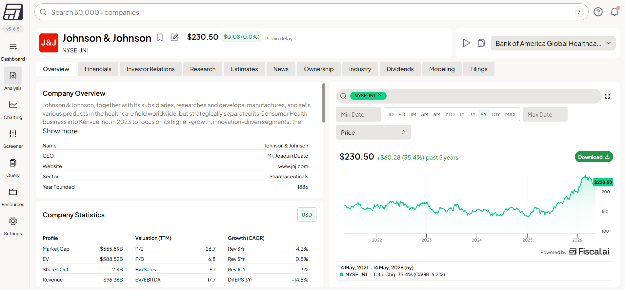The height and width of the screenshot is (290, 625).
Task: Open the Charting sidebar icon
Action: 13,105
